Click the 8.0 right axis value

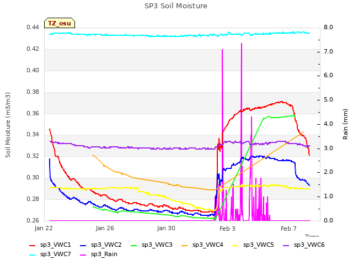tap(328, 27)
